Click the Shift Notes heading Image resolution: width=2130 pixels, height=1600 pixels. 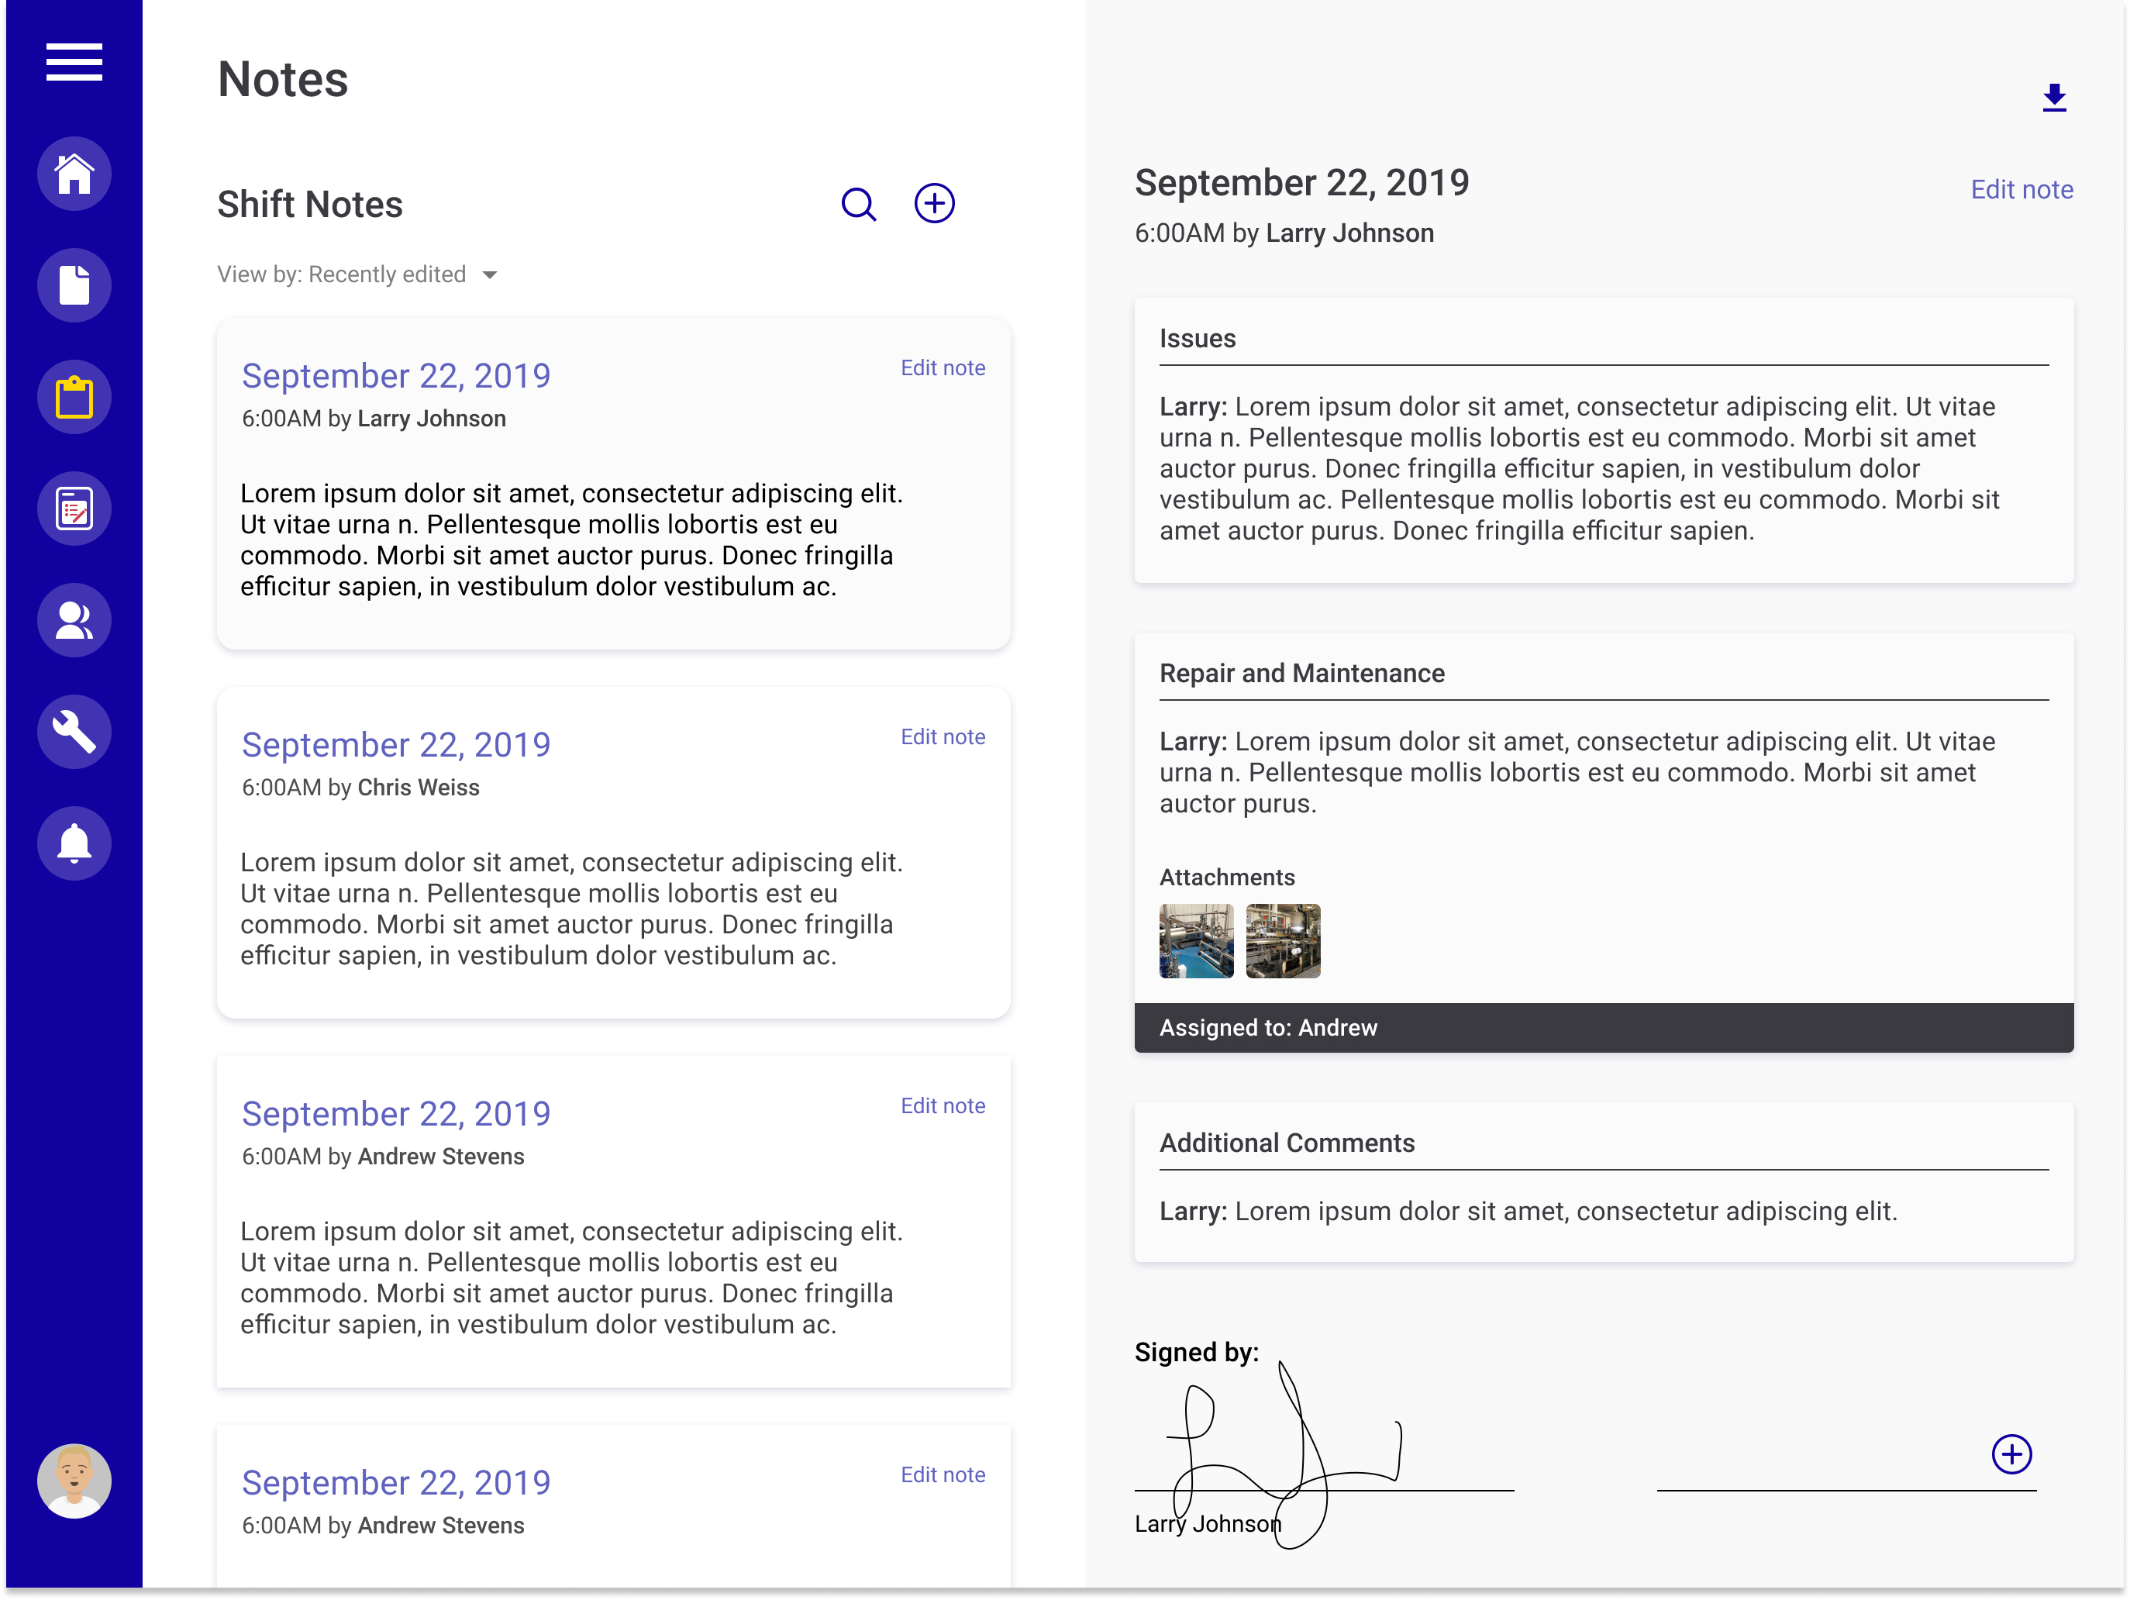click(x=309, y=204)
